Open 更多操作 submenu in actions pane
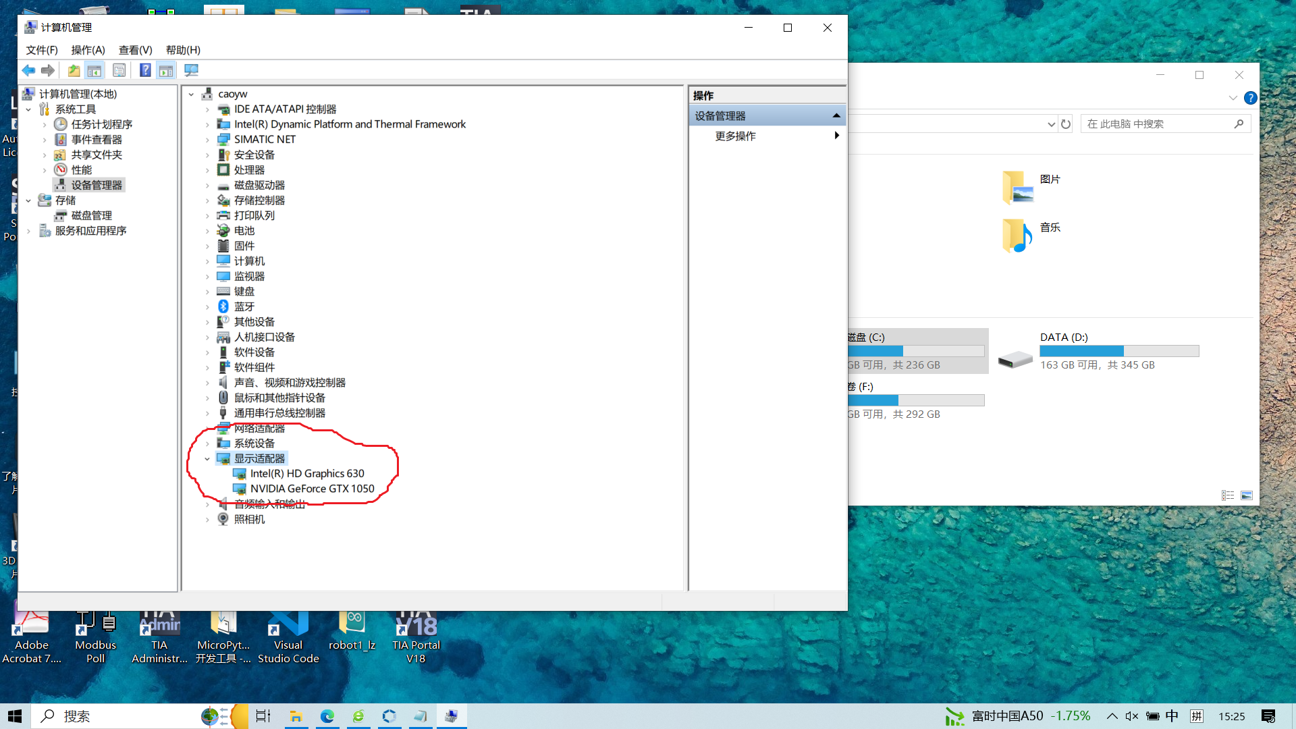Viewport: 1296px width, 729px height. coord(735,136)
